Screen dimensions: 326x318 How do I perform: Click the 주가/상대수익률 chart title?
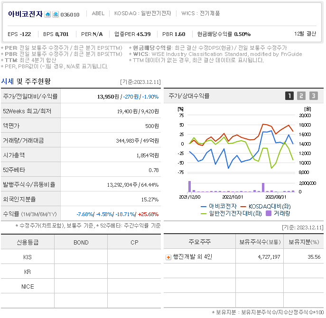[189, 96]
